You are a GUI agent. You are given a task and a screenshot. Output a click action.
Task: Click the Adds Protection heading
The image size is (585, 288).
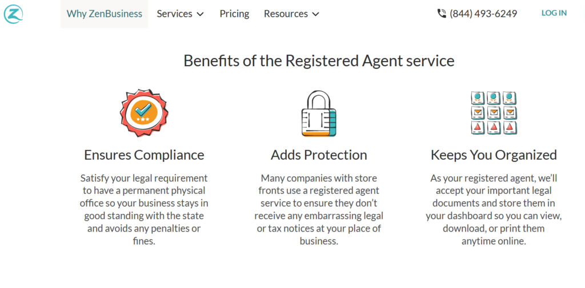tap(319, 155)
